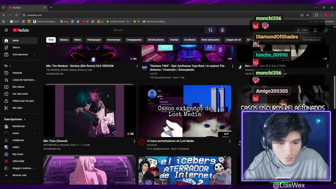Open the iceberg aterrador de Internet thumbnail
Screen dimensions: 336x189
pyautogui.click(x=185, y=170)
